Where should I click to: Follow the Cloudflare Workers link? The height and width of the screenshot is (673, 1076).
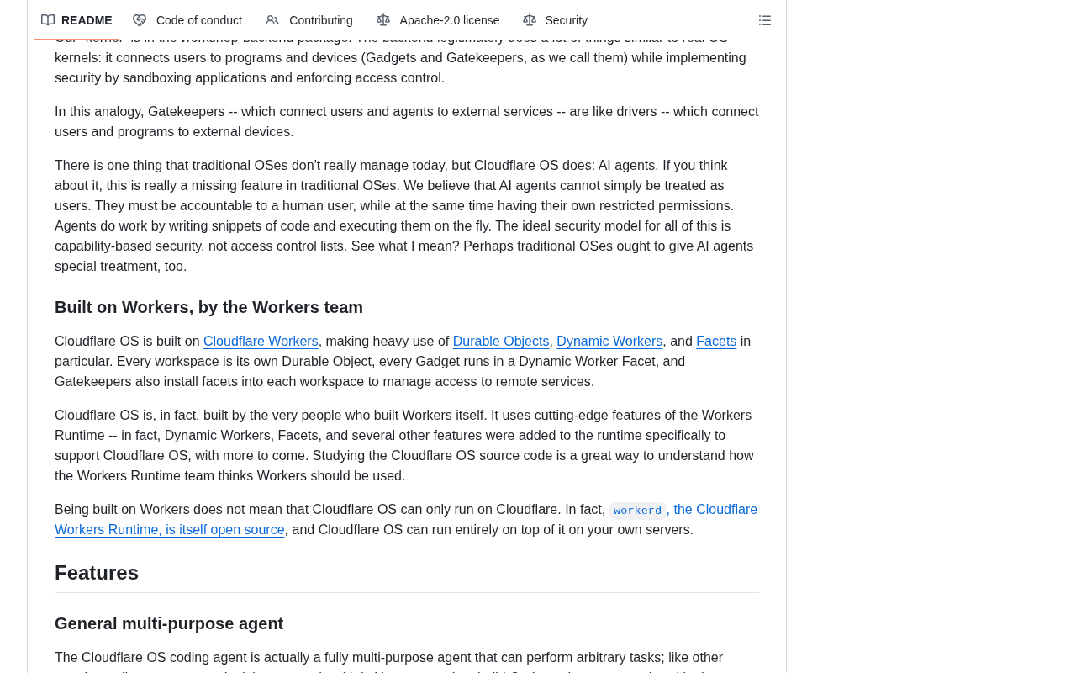tap(261, 342)
